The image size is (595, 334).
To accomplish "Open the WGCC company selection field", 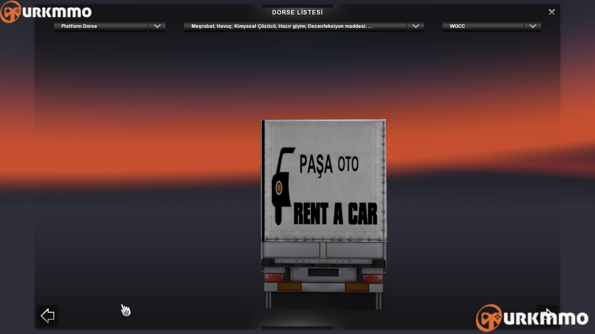I will (483, 26).
